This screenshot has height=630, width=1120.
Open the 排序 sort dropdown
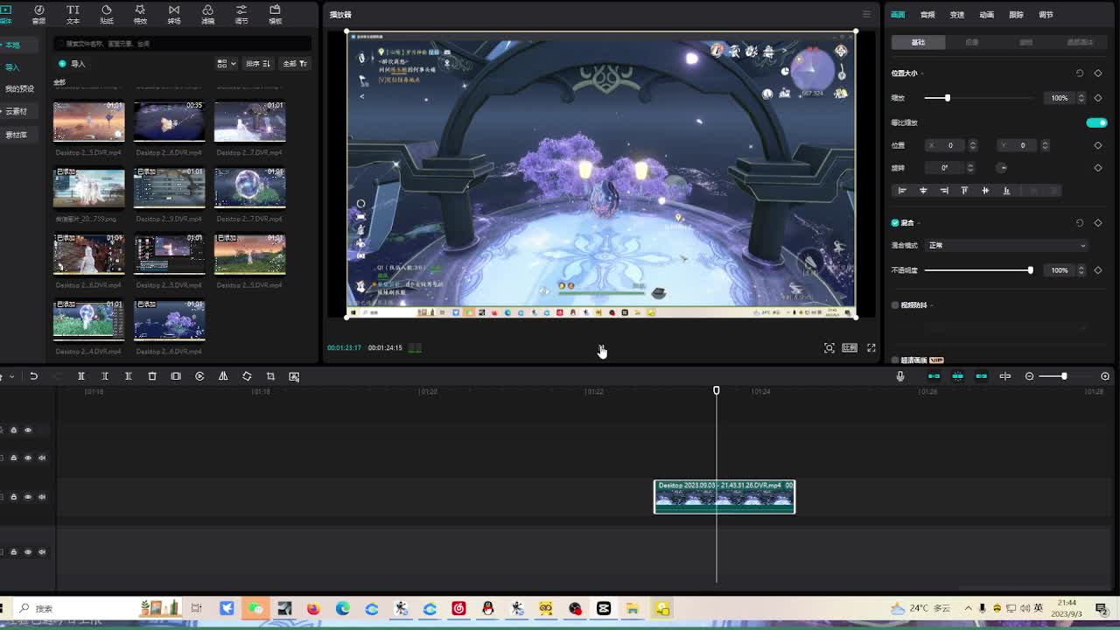point(258,64)
